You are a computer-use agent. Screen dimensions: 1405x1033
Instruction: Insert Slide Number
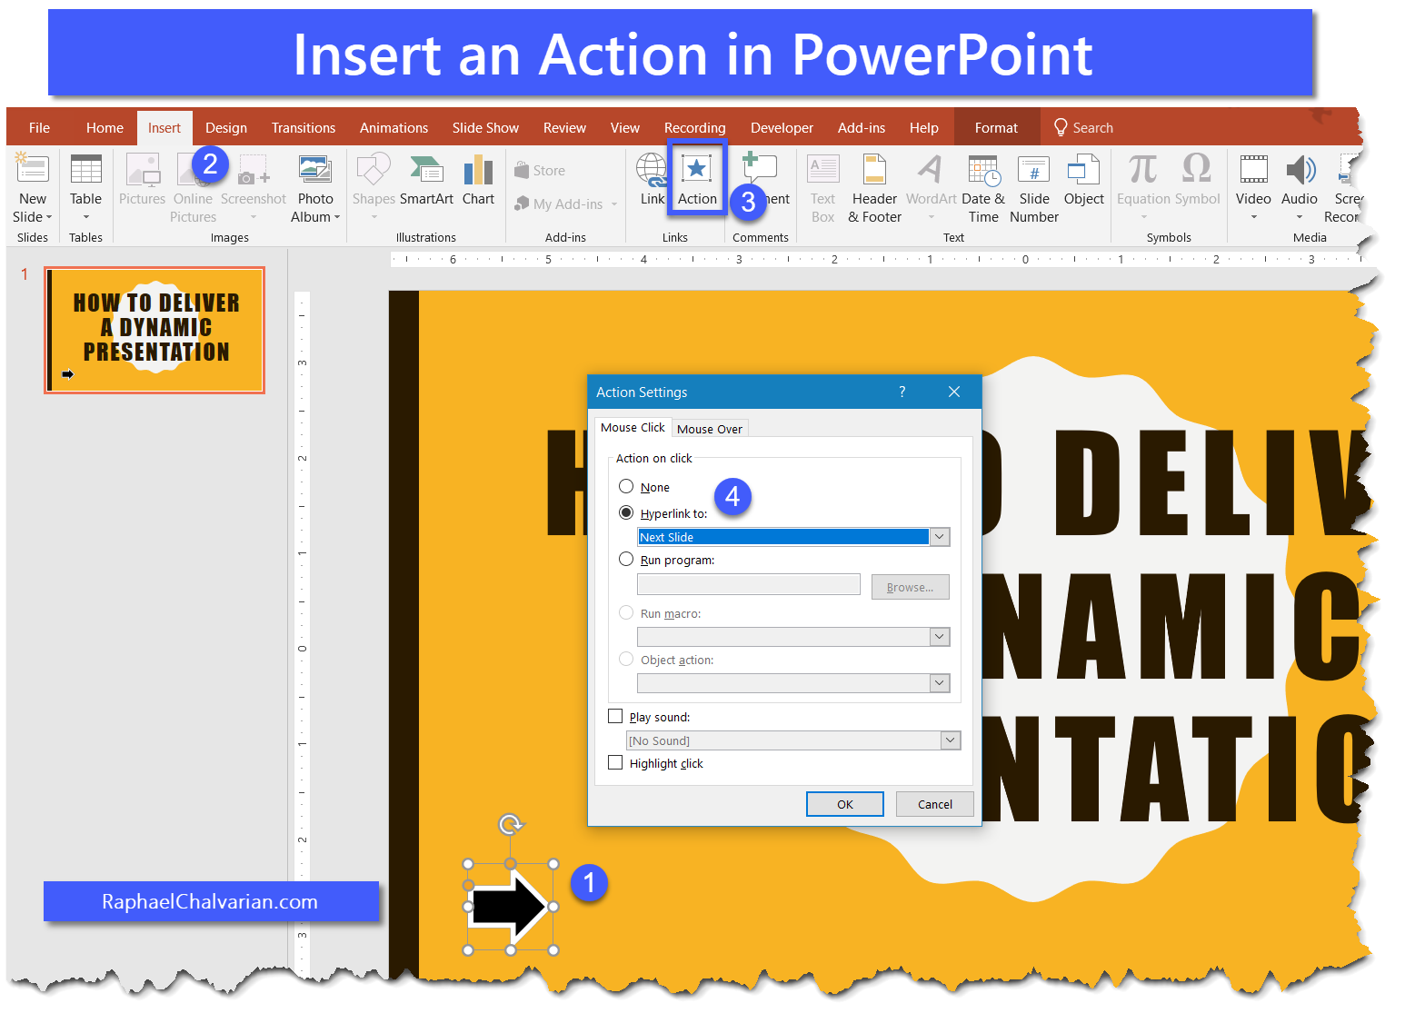click(1034, 188)
